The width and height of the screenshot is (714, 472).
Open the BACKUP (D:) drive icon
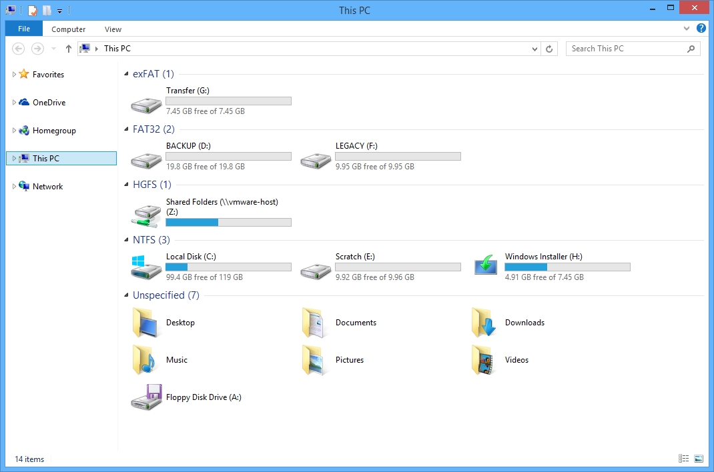click(x=146, y=161)
